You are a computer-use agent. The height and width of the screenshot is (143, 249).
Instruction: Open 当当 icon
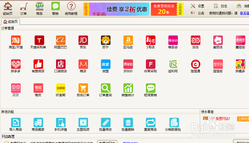[x=196, y=42]
